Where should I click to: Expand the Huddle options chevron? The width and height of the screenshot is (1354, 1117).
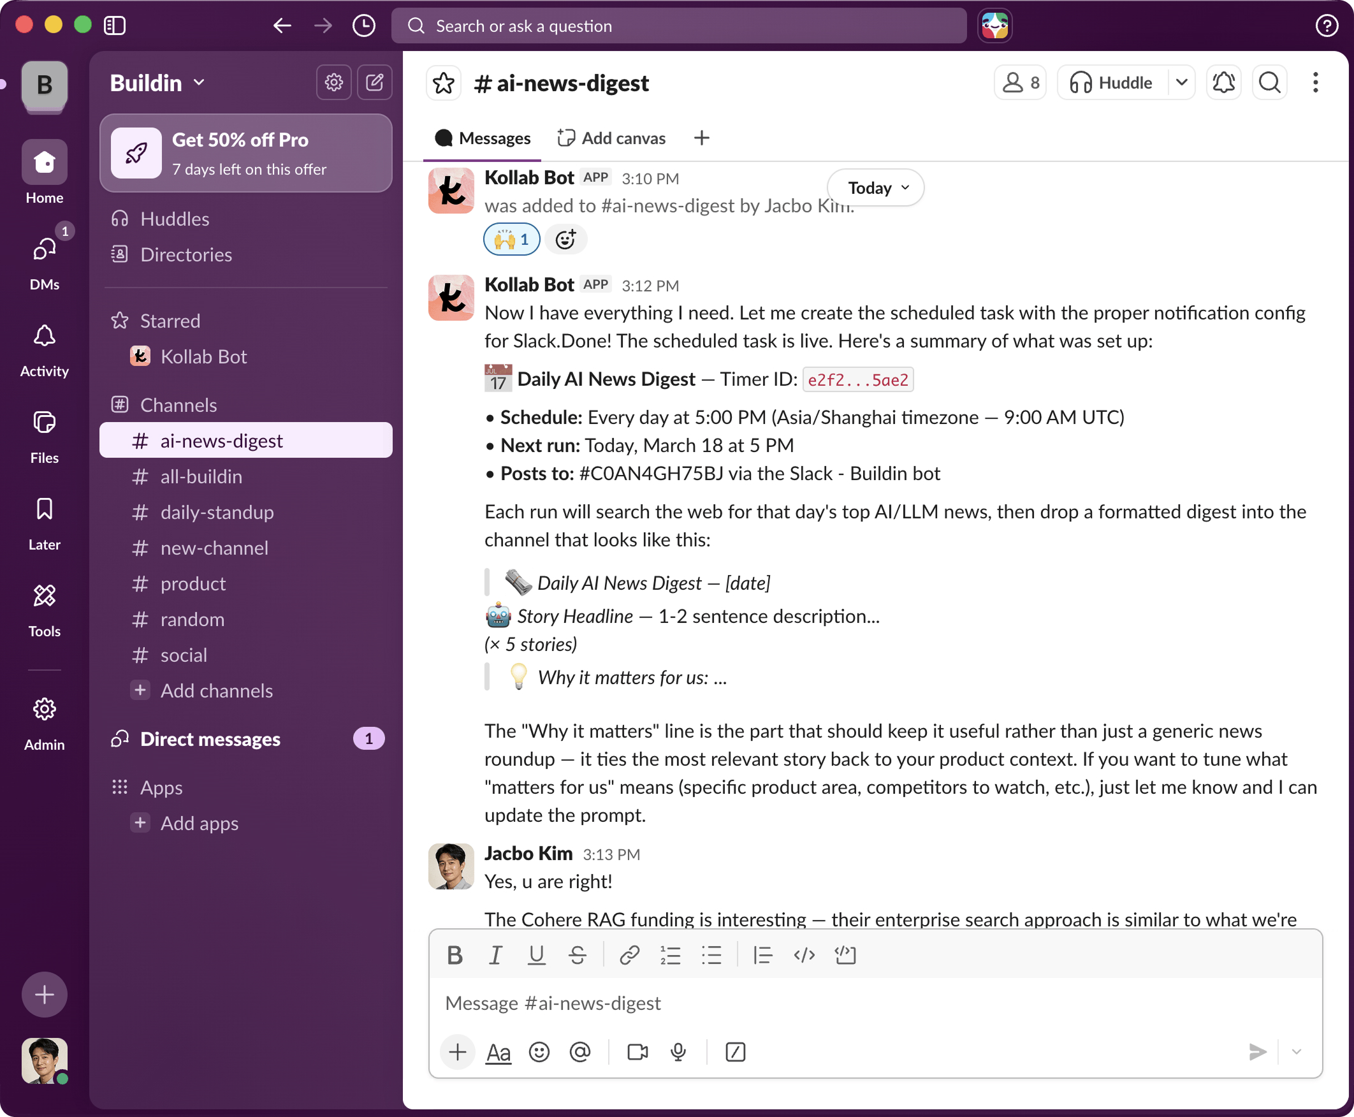coord(1182,82)
